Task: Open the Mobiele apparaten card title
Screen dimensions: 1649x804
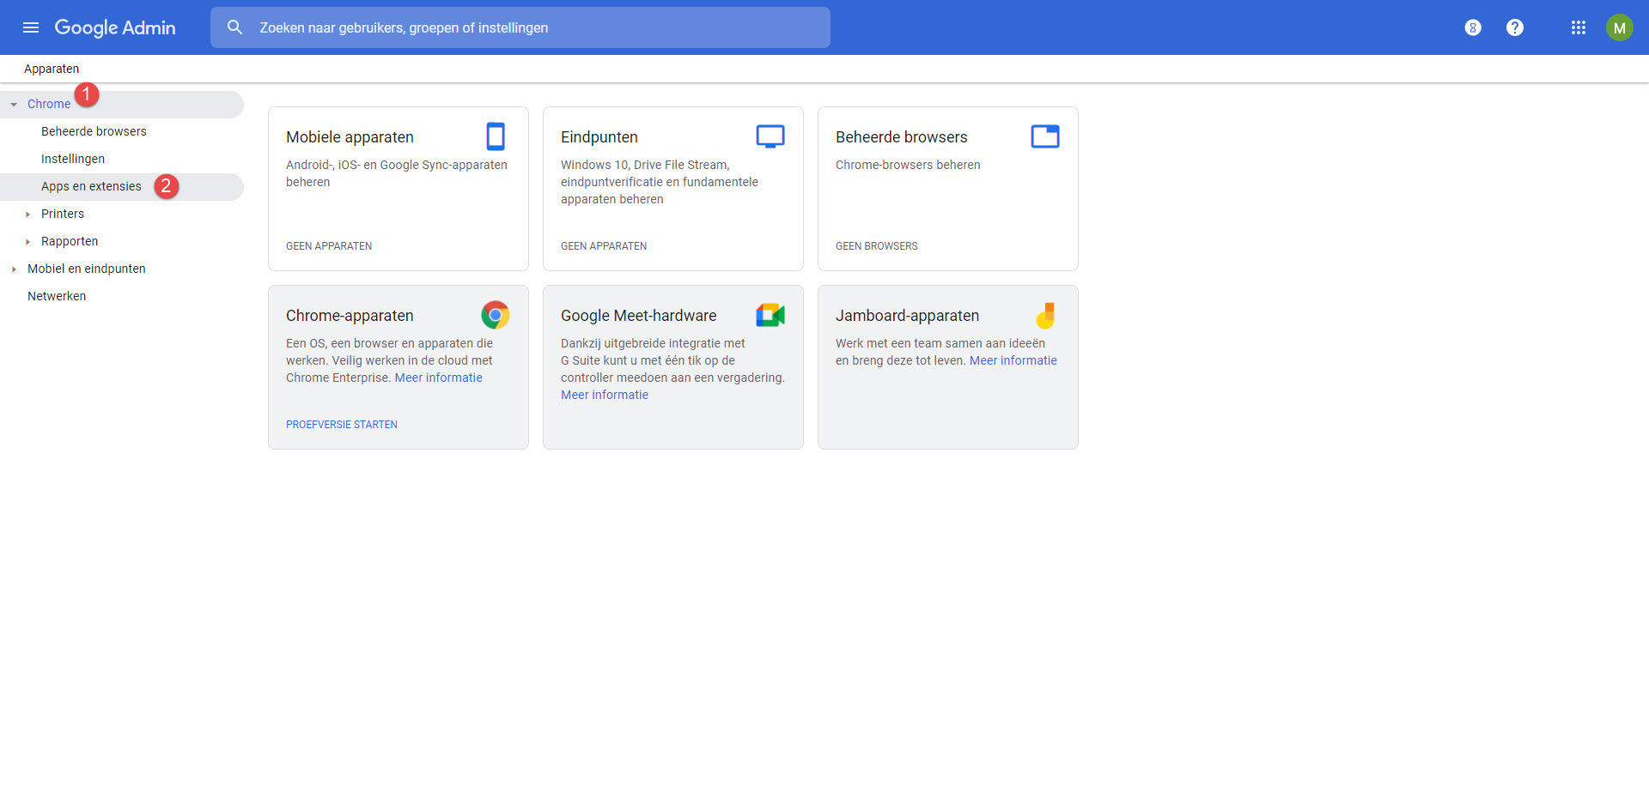Action: (350, 137)
